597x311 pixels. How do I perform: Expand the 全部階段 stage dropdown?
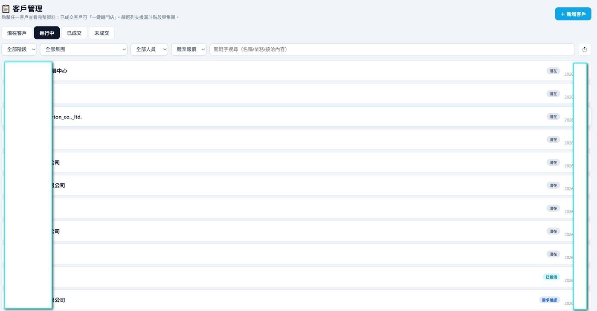pos(19,49)
